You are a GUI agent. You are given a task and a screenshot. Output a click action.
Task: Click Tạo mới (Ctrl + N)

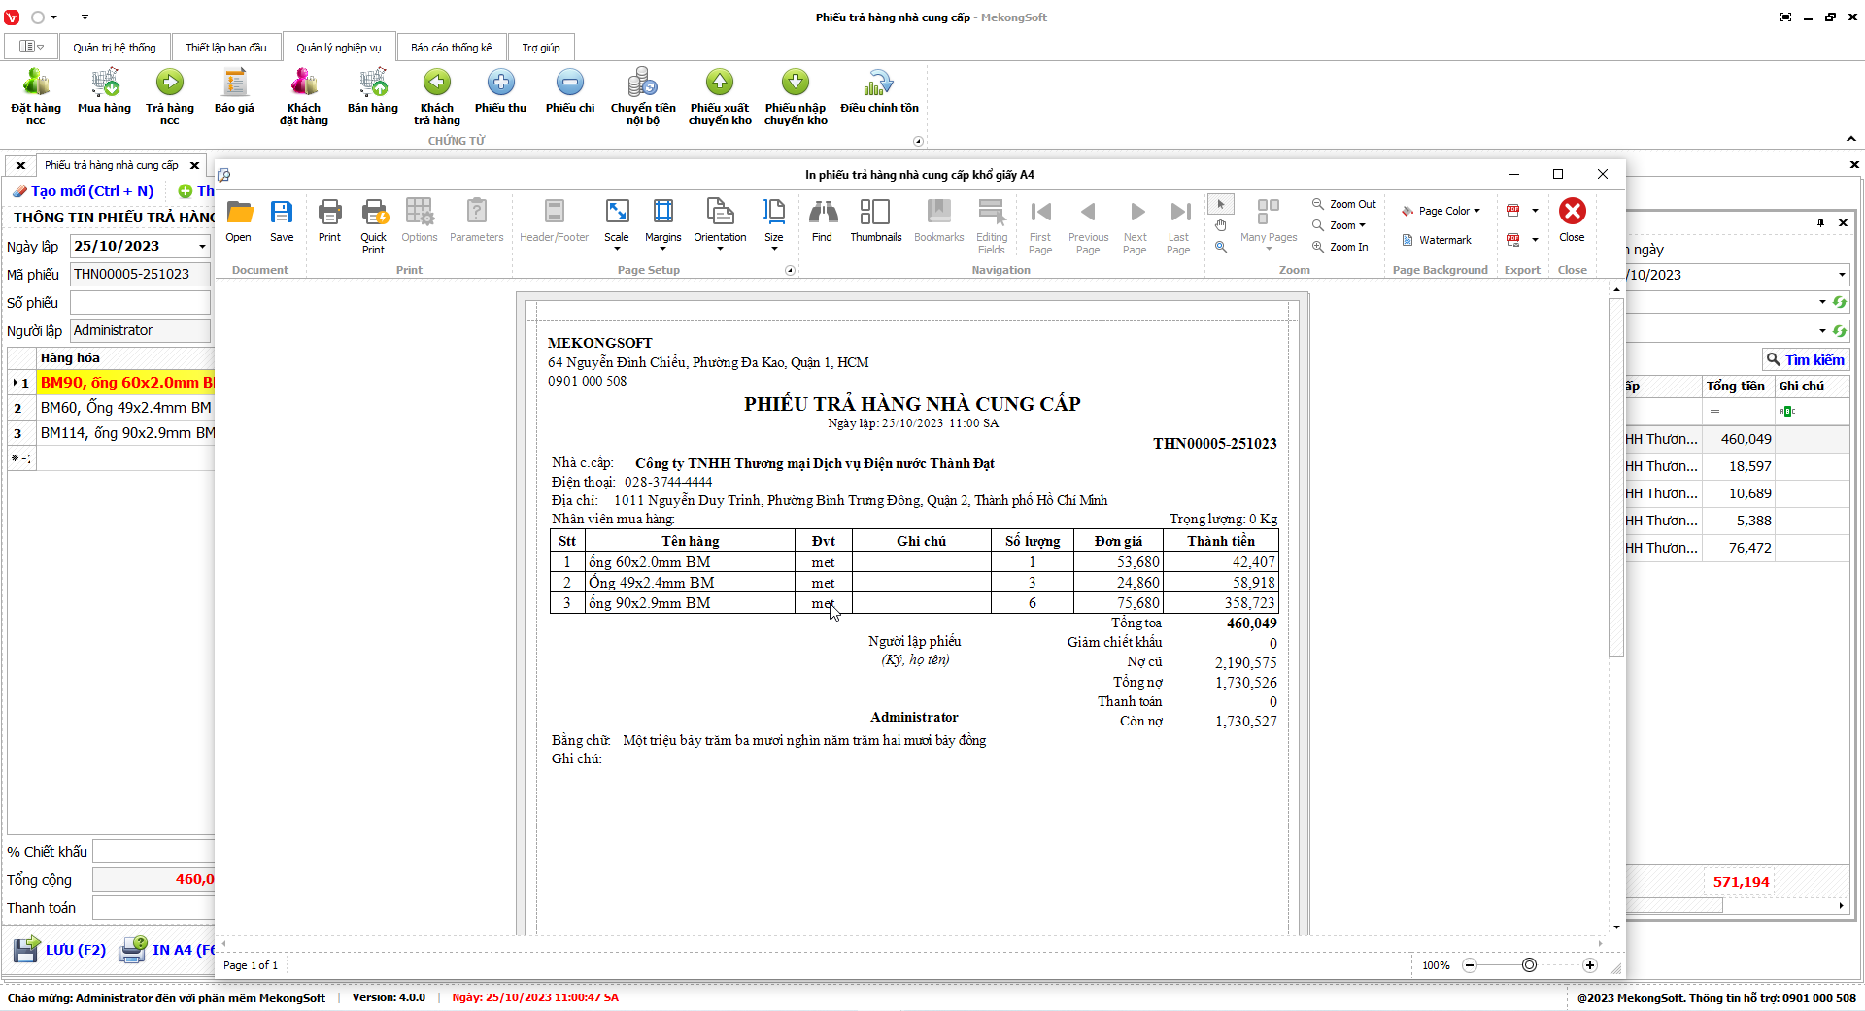point(84,191)
